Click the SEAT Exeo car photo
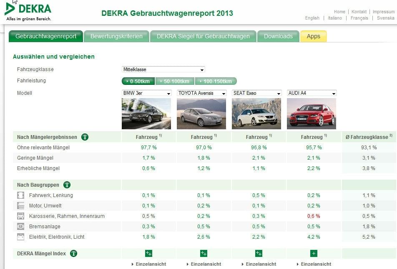The width and height of the screenshot is (397, 269). tap(256, 114)
